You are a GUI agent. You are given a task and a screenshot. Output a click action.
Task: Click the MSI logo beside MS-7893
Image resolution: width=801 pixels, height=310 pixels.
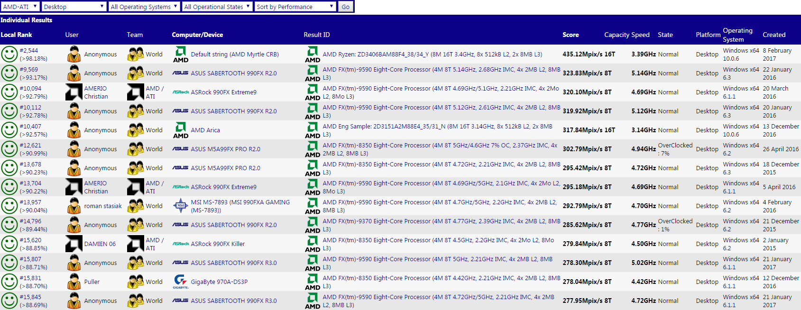[181, 206]
